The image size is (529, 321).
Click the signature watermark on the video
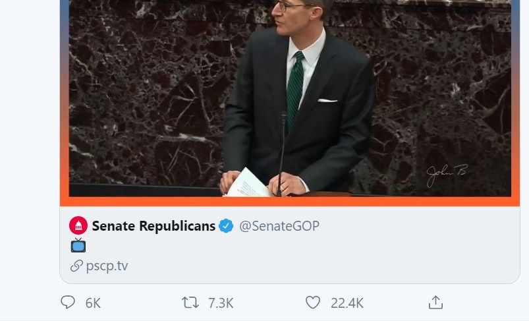(447, 175)
